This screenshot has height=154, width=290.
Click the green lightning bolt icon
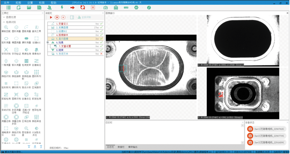pos(62,8)
